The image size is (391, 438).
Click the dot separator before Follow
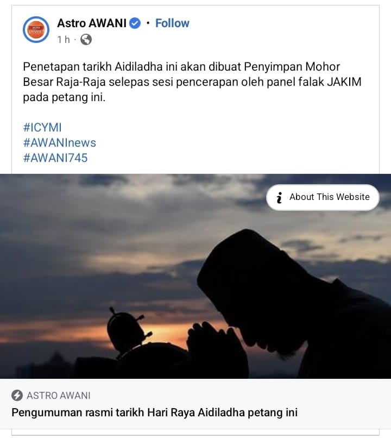[148, 23]
